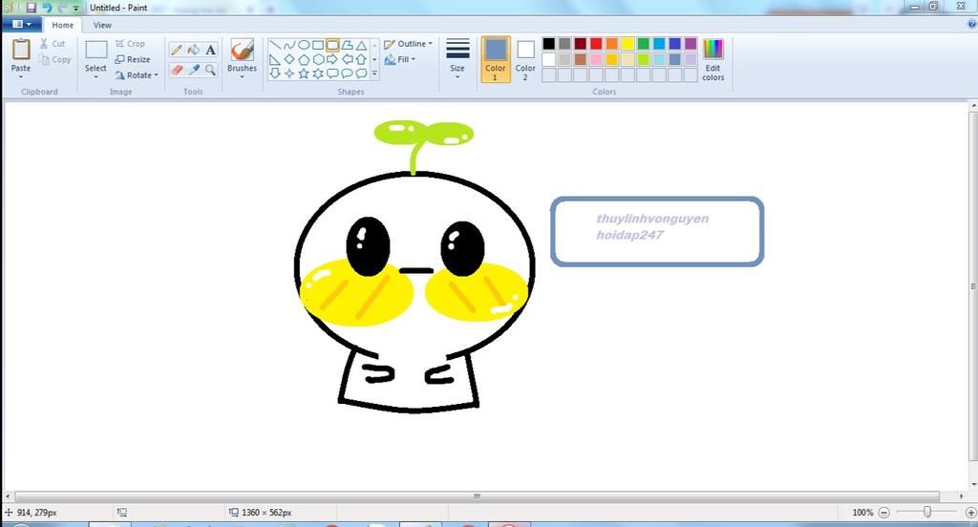978x527 pixels.
Task: Choose the Left arrow shape
Action: (347, 59)
